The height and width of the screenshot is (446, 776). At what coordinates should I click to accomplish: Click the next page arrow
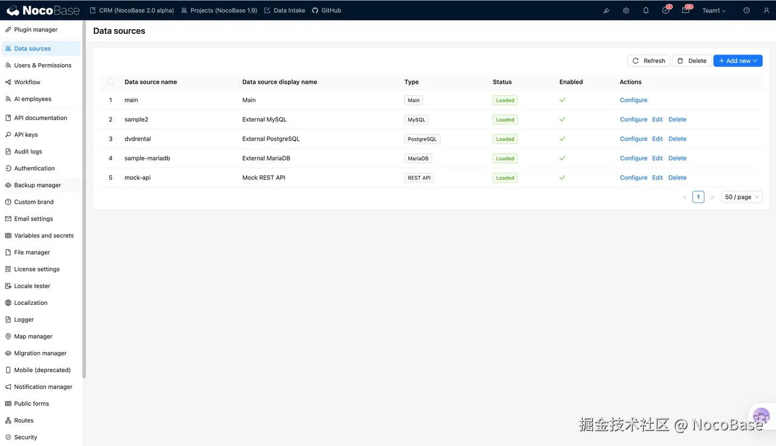[x=712, y=197]
